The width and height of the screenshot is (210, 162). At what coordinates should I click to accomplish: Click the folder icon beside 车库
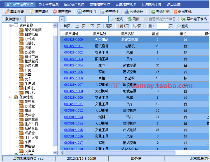[x=21, y=142]
